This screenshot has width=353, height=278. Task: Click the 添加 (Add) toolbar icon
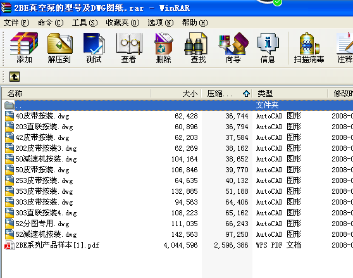24,43
